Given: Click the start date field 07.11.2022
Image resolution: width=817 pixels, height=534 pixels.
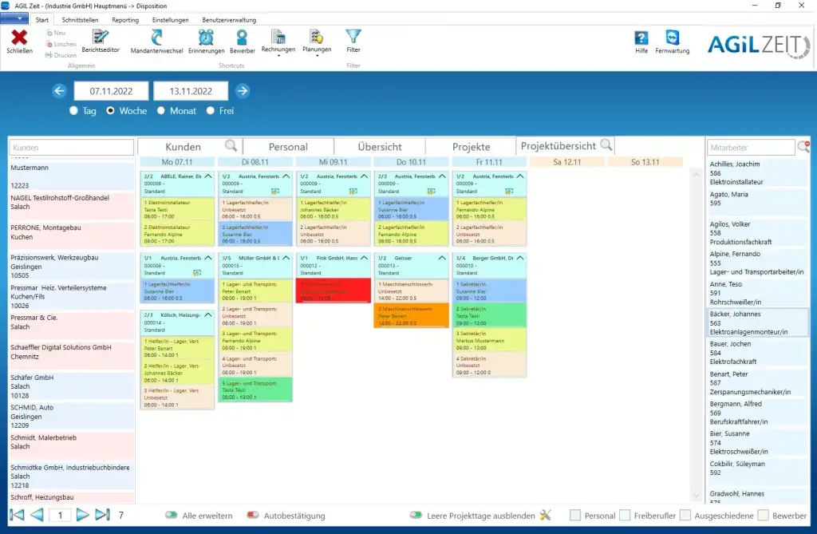Looking at the screenshot, I should (x=111, y=91).
